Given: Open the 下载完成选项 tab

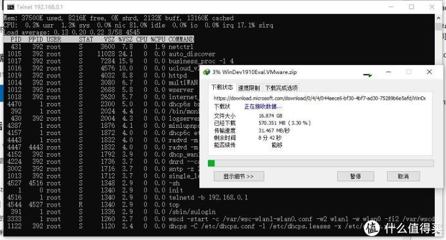Looking at the screenshot, I should pyautogui.click(x=281, y=88).
